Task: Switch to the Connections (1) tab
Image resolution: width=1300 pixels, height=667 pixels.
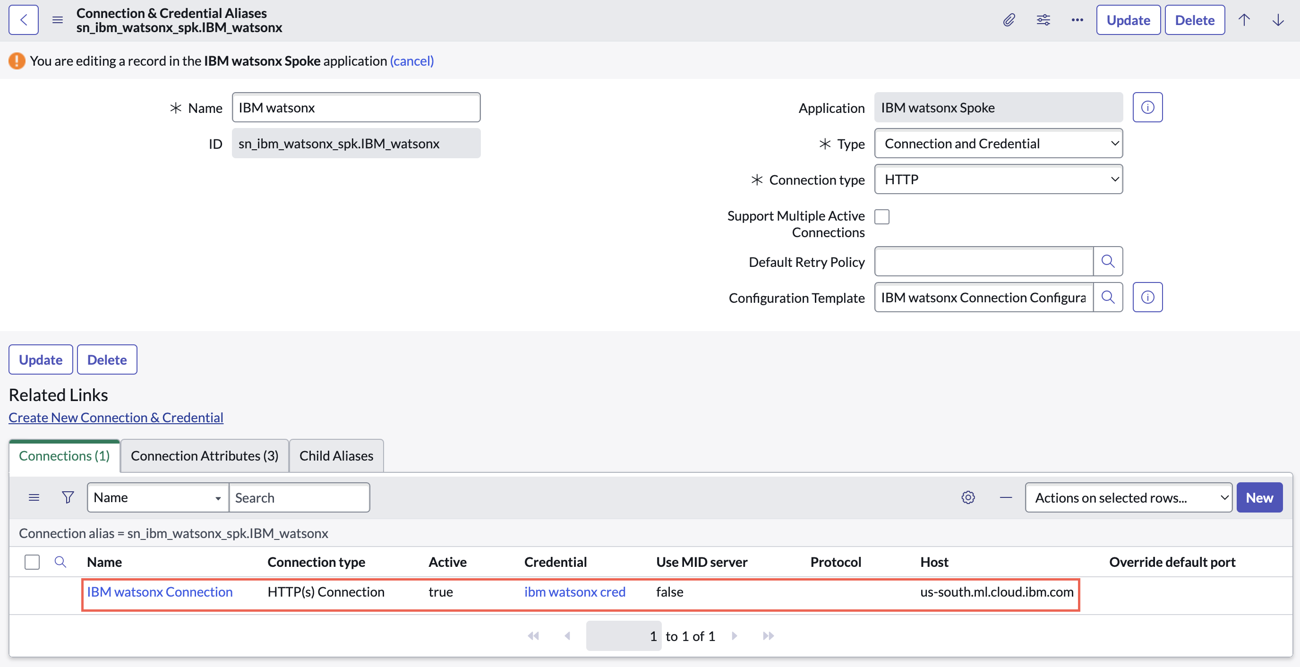Action: pos(64,455)
